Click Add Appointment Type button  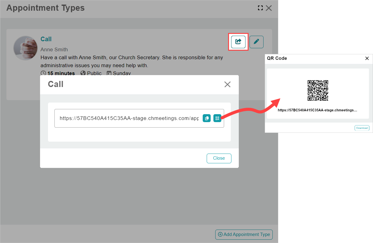click(x=244, y=234)
